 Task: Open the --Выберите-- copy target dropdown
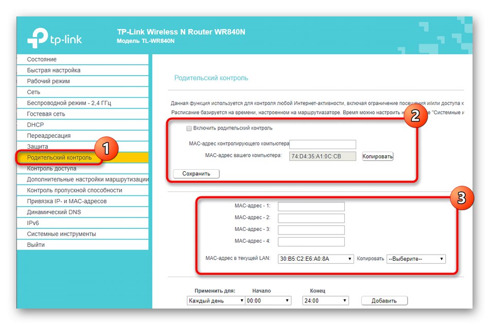pos(416,259)
